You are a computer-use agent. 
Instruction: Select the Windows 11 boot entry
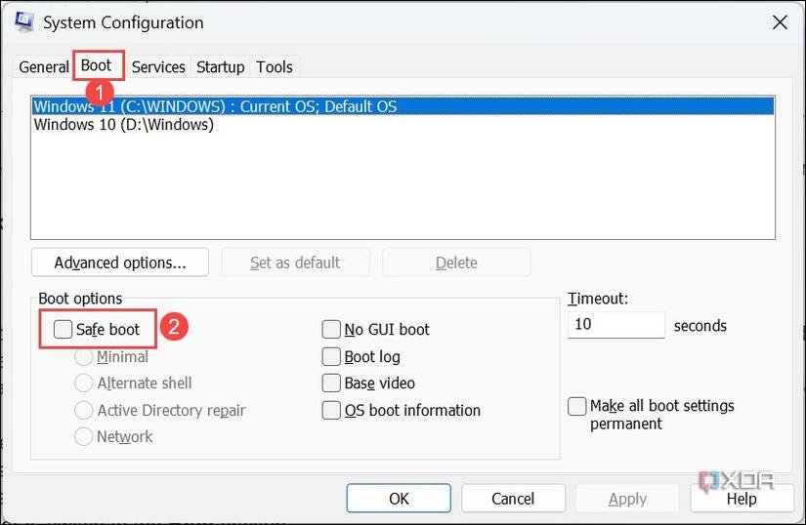coord(215,106)
